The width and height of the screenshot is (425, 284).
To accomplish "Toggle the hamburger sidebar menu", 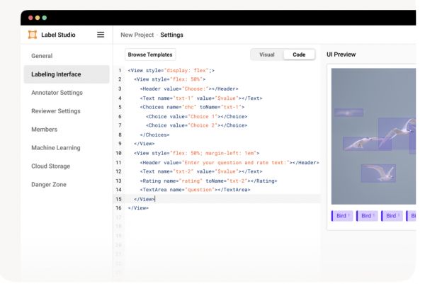I will click(x=101, y=35).
